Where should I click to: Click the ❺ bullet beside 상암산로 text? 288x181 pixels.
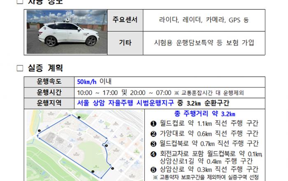tap(153, 169)
